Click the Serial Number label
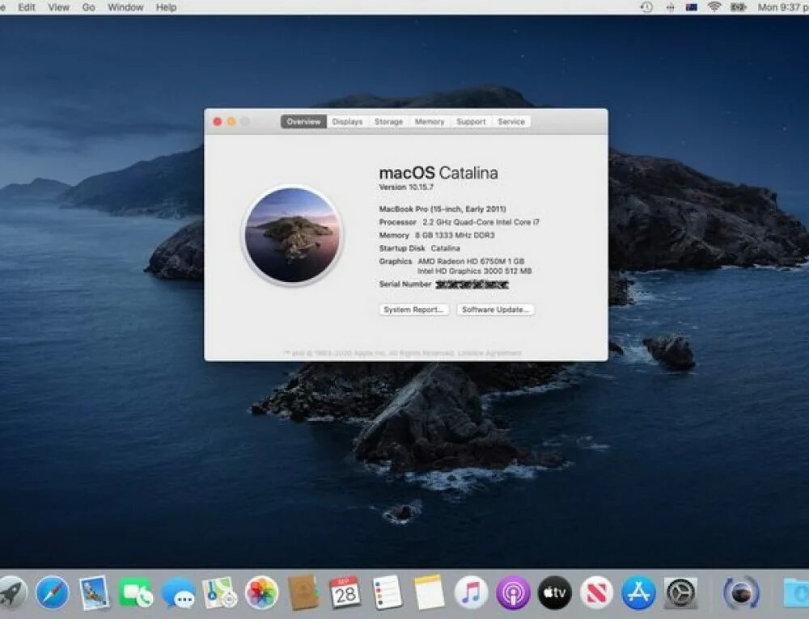Screen dimensions: 809x619 [405, 284]
